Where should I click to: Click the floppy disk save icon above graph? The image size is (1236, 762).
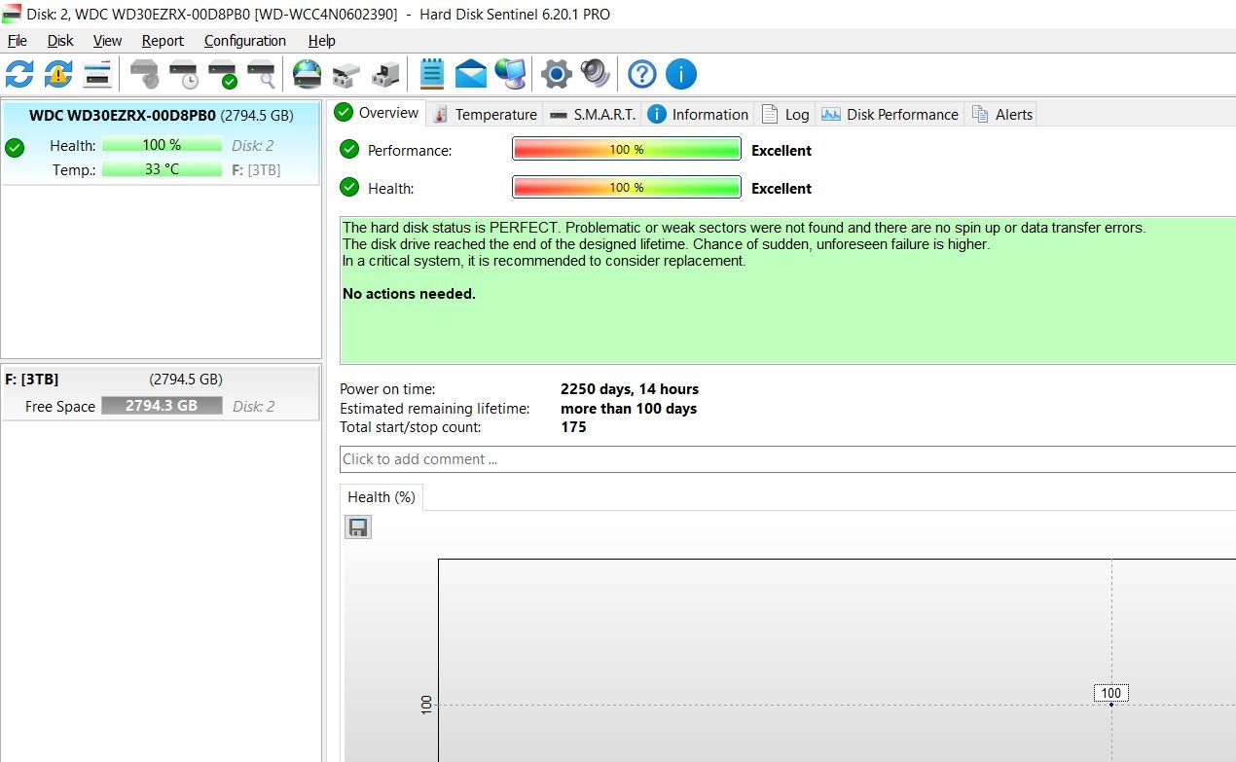[x=359, y=527]
